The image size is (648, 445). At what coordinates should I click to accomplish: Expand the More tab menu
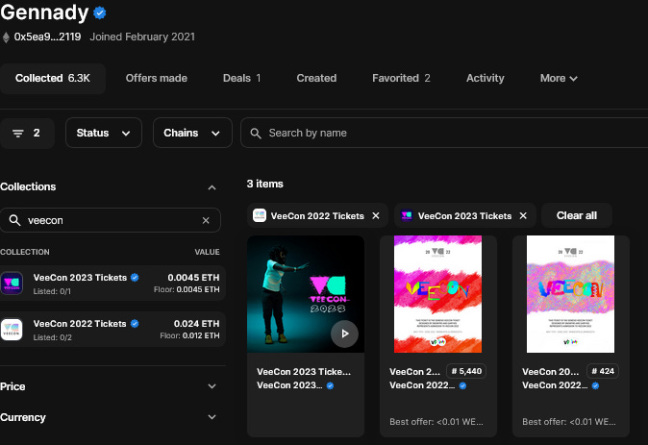pos(559,78)
